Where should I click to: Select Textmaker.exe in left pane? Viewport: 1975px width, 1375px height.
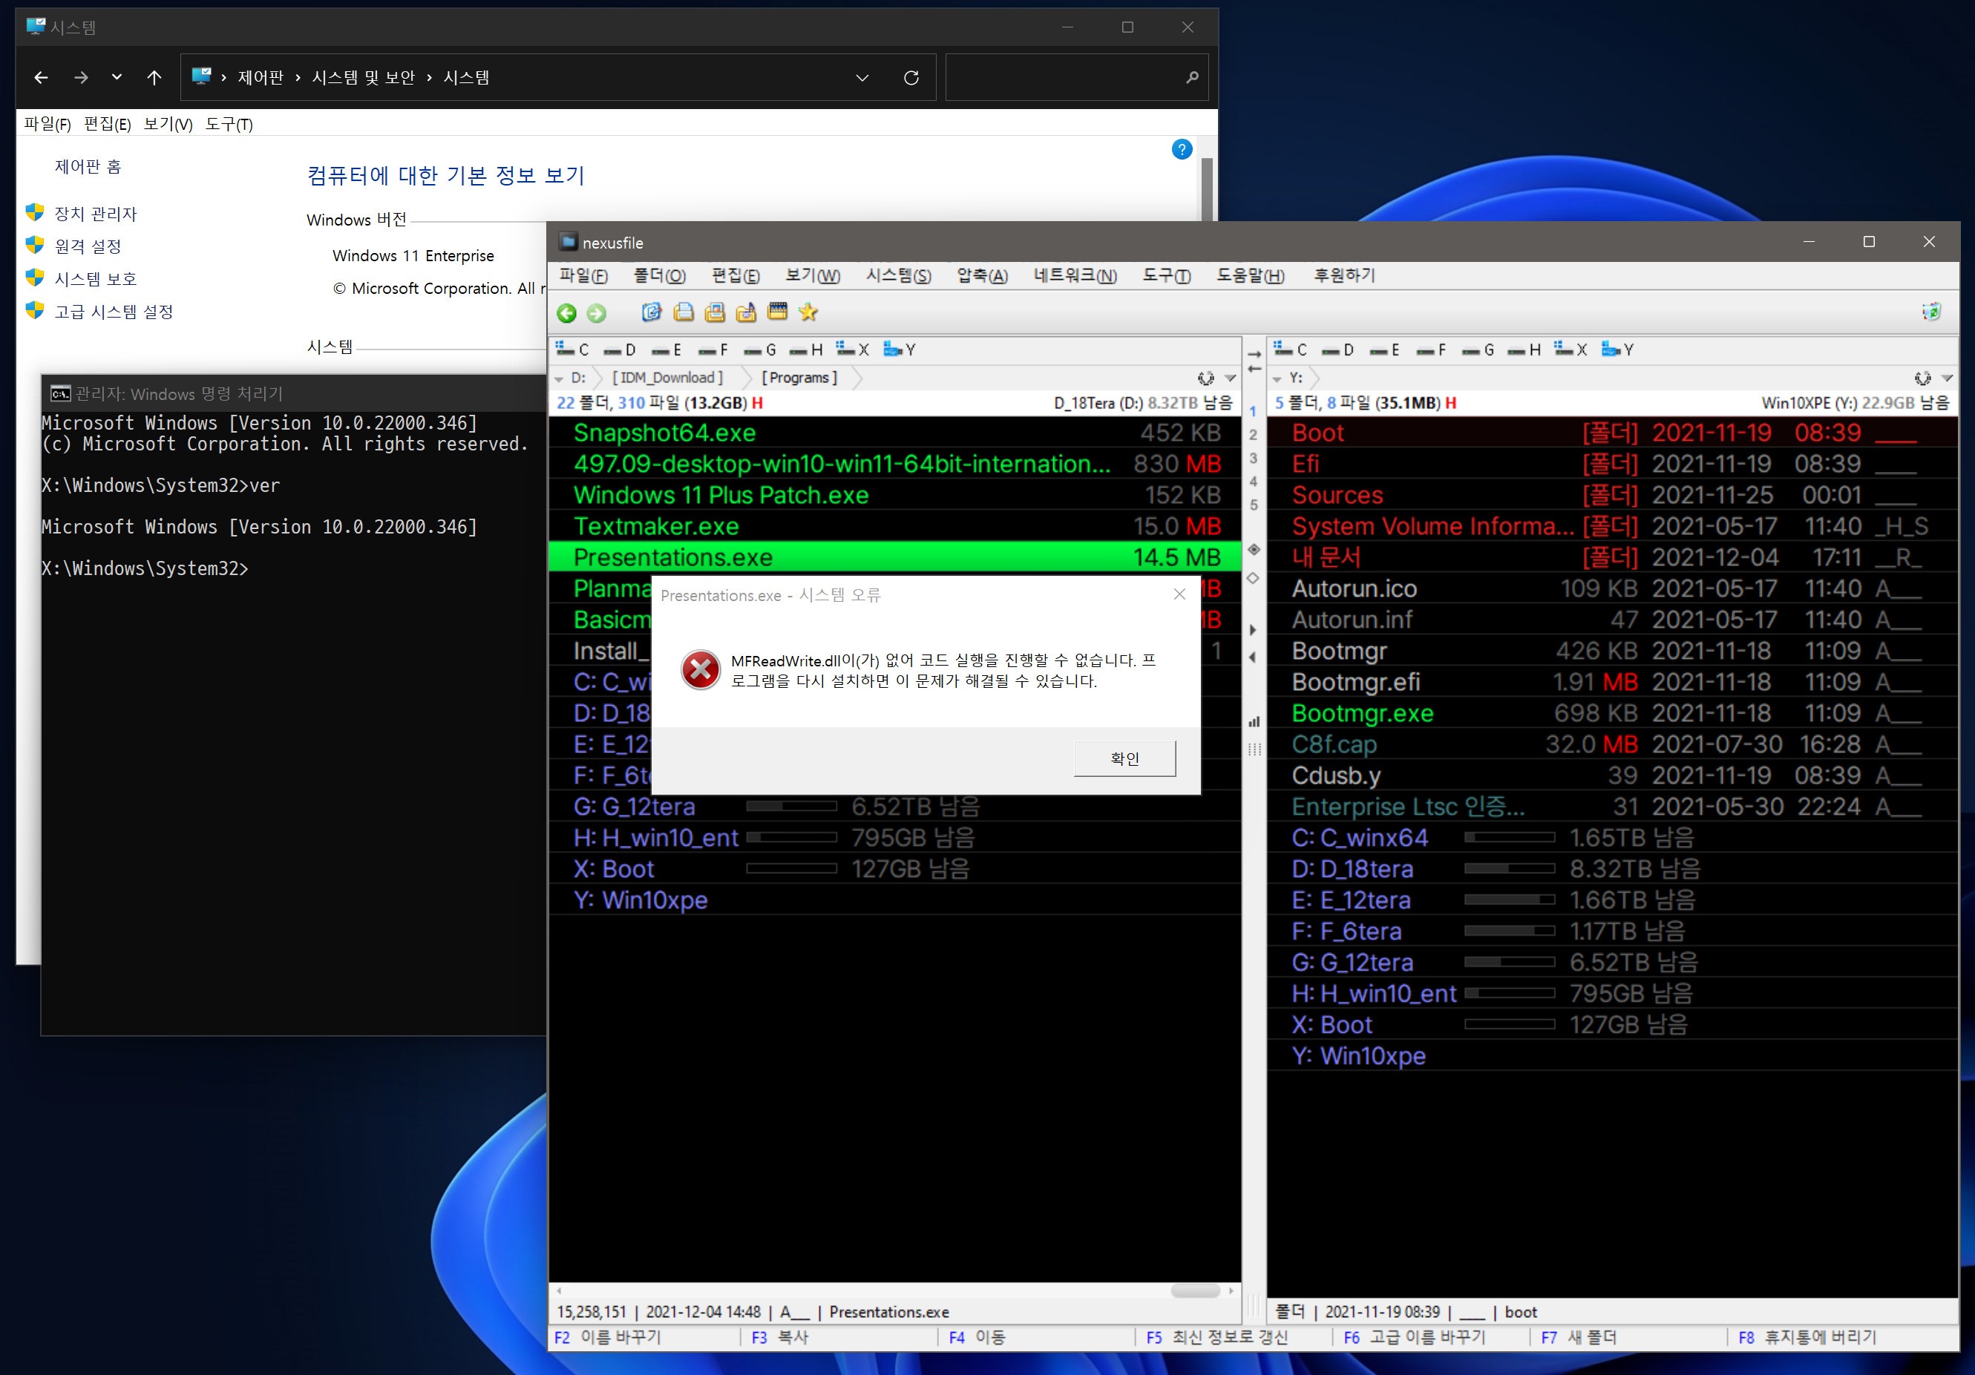(x=894, y=526)
